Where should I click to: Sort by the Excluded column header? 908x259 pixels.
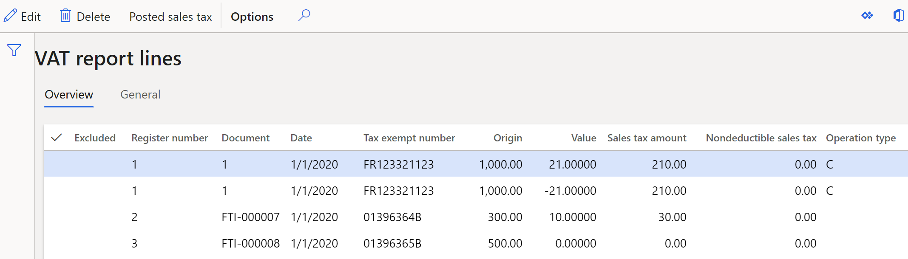pos(95,138)
